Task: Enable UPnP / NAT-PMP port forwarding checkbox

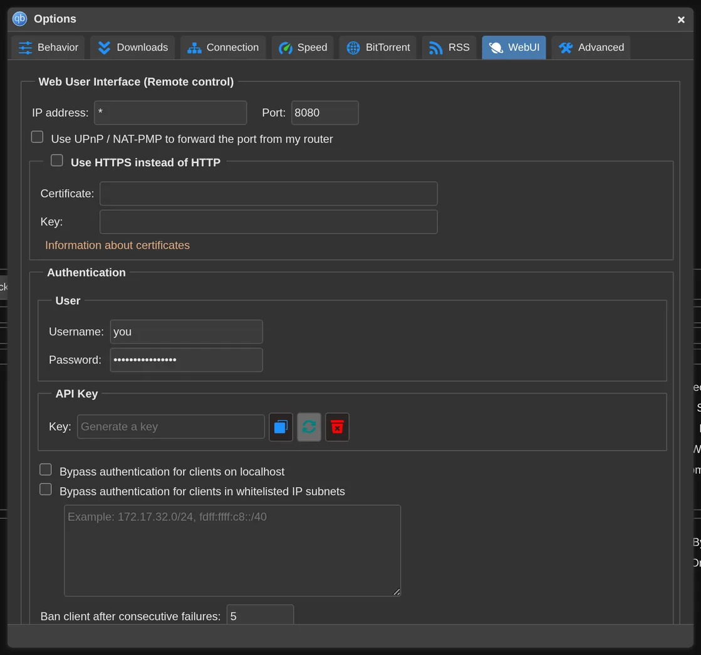Action: (37, 137)
